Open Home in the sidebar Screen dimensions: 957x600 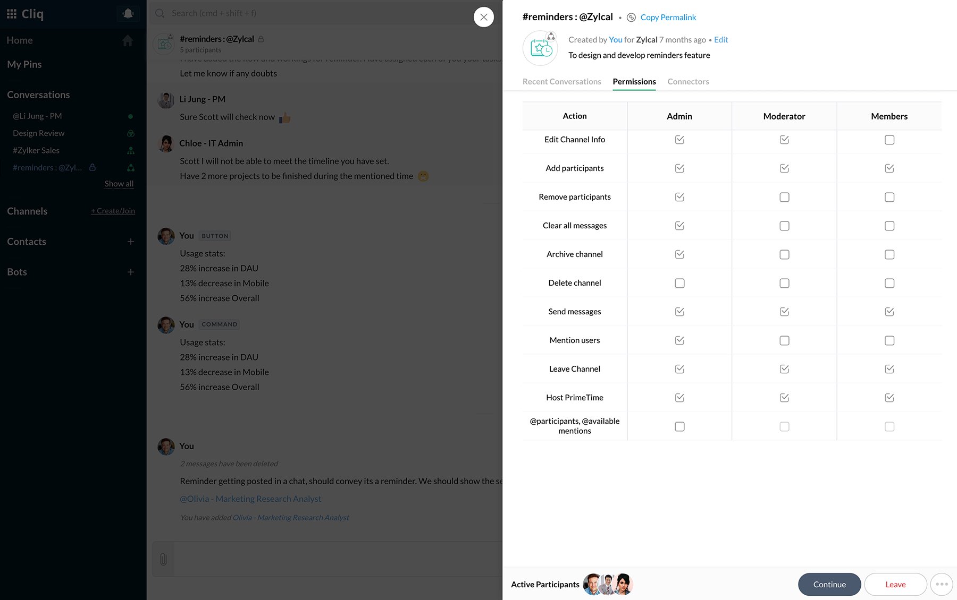click(x=20, y=40)
